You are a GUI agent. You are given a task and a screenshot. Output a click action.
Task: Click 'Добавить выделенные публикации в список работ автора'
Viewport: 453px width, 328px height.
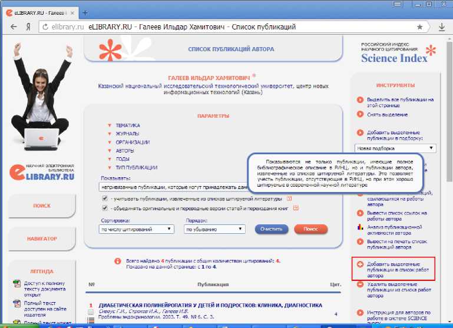[x=398, y=270]
